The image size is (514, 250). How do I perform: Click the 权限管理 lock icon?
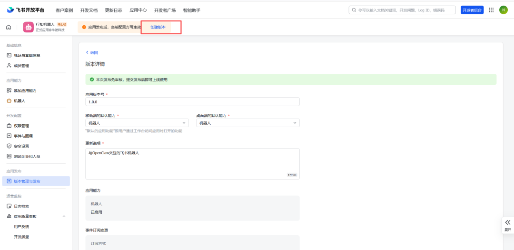coord(9,126)
